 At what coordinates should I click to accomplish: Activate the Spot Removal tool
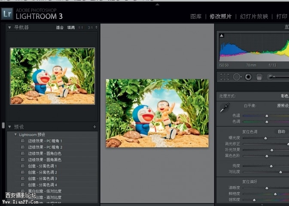(237, 77)
